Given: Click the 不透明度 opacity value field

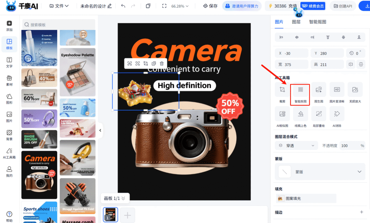Looking at the screenshot, I should 349,146.
